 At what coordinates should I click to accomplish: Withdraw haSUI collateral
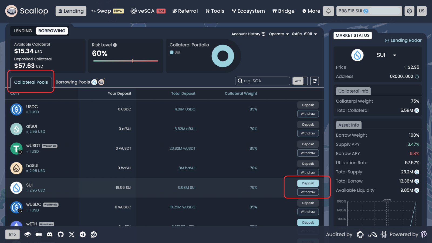308,173
